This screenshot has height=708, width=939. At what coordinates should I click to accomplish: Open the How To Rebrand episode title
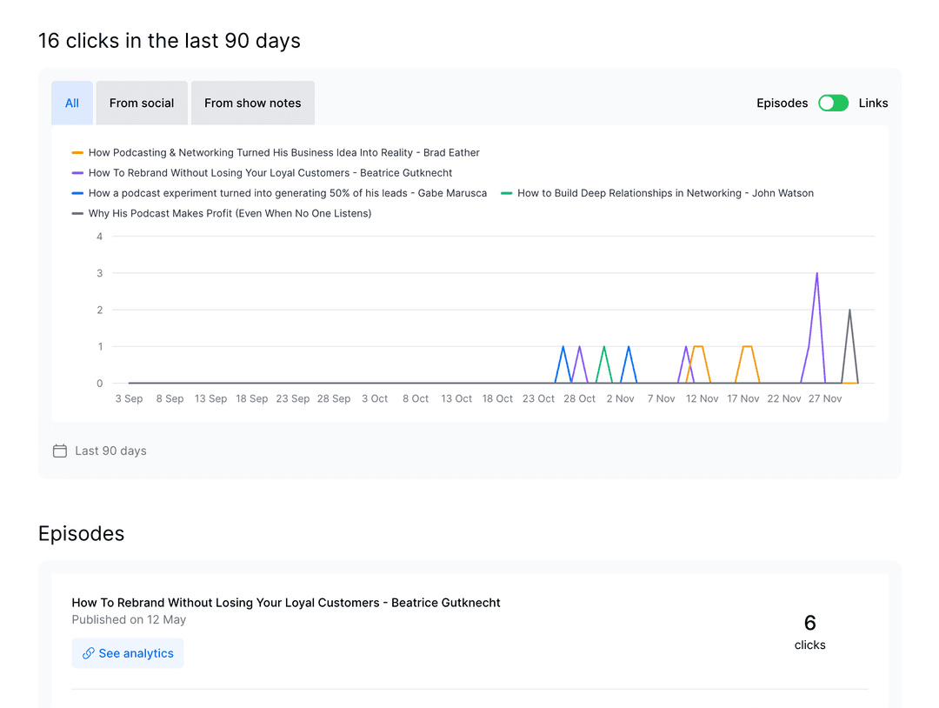tap(286, 602)
